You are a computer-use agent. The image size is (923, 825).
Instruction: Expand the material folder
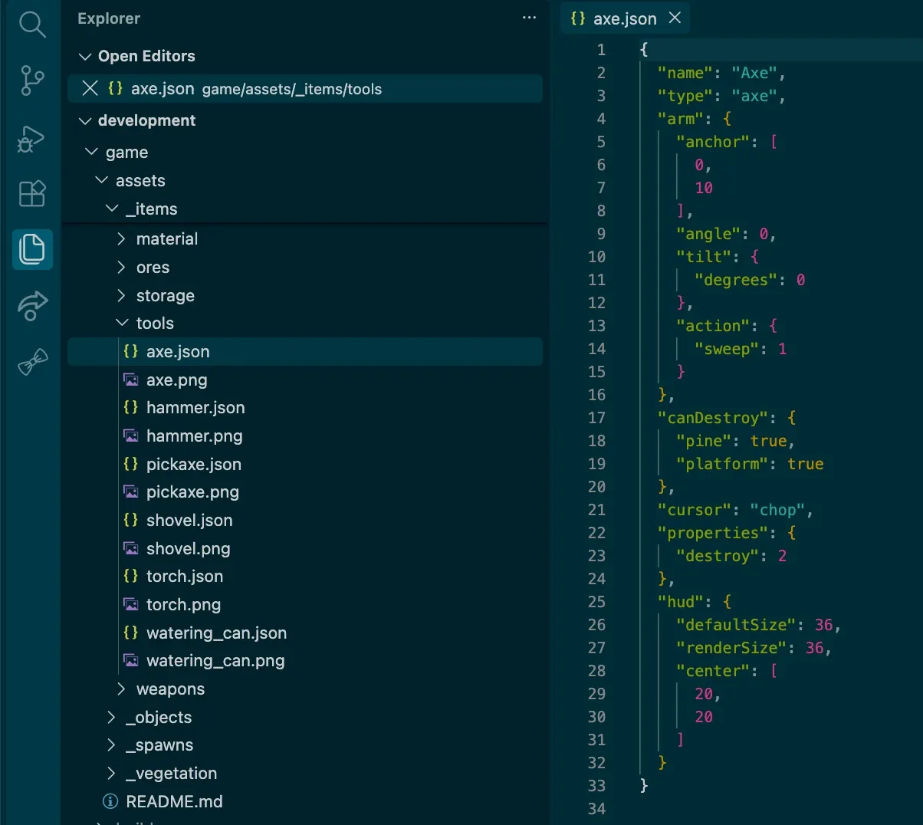121,238
